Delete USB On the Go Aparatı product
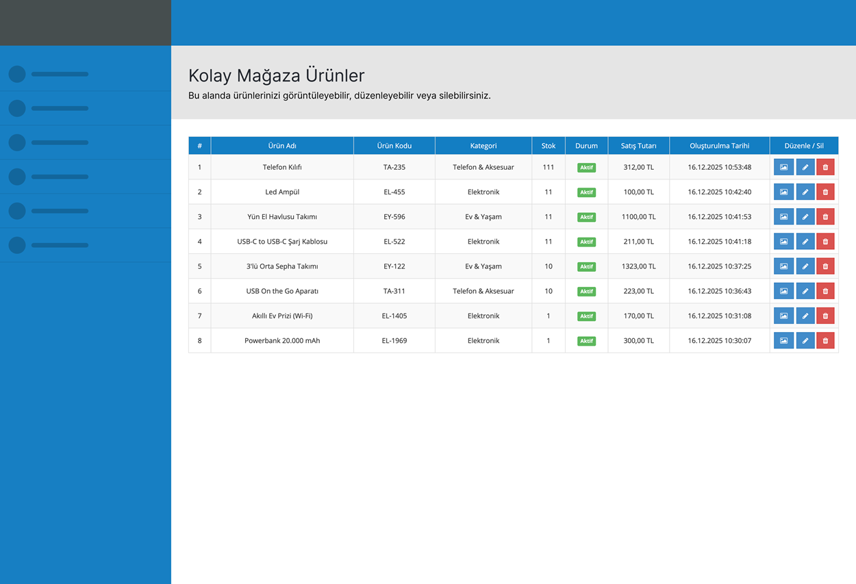 coord(825,291)
